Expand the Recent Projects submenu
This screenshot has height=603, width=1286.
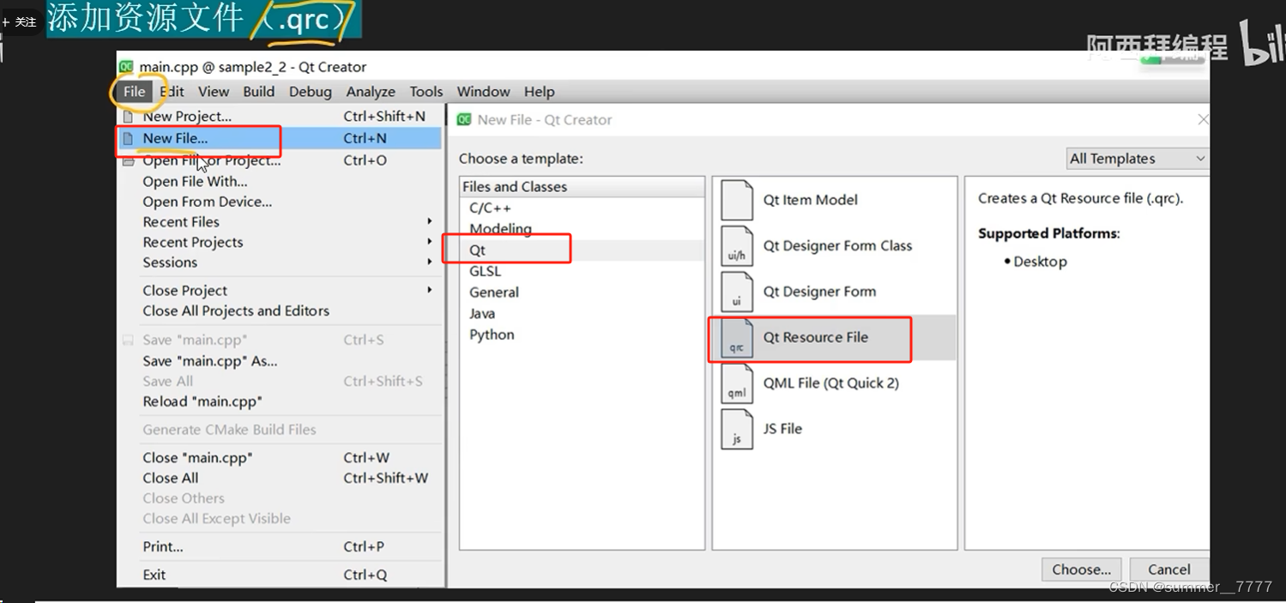[429, 242]
